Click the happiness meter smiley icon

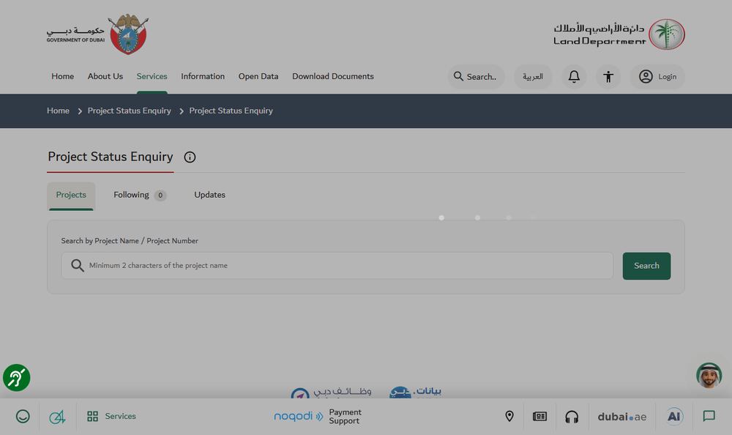click(23, 416)
